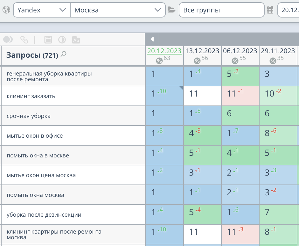
Task: Open the Москва region dropdown
Action: 118,10
